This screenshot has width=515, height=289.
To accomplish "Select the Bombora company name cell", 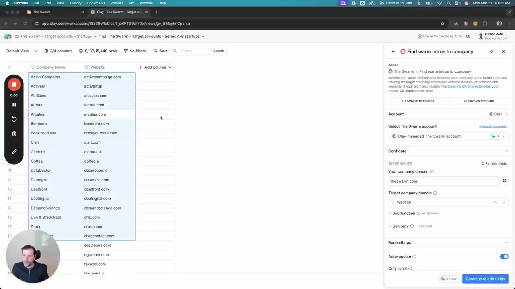I will click(x=55, y=124).
